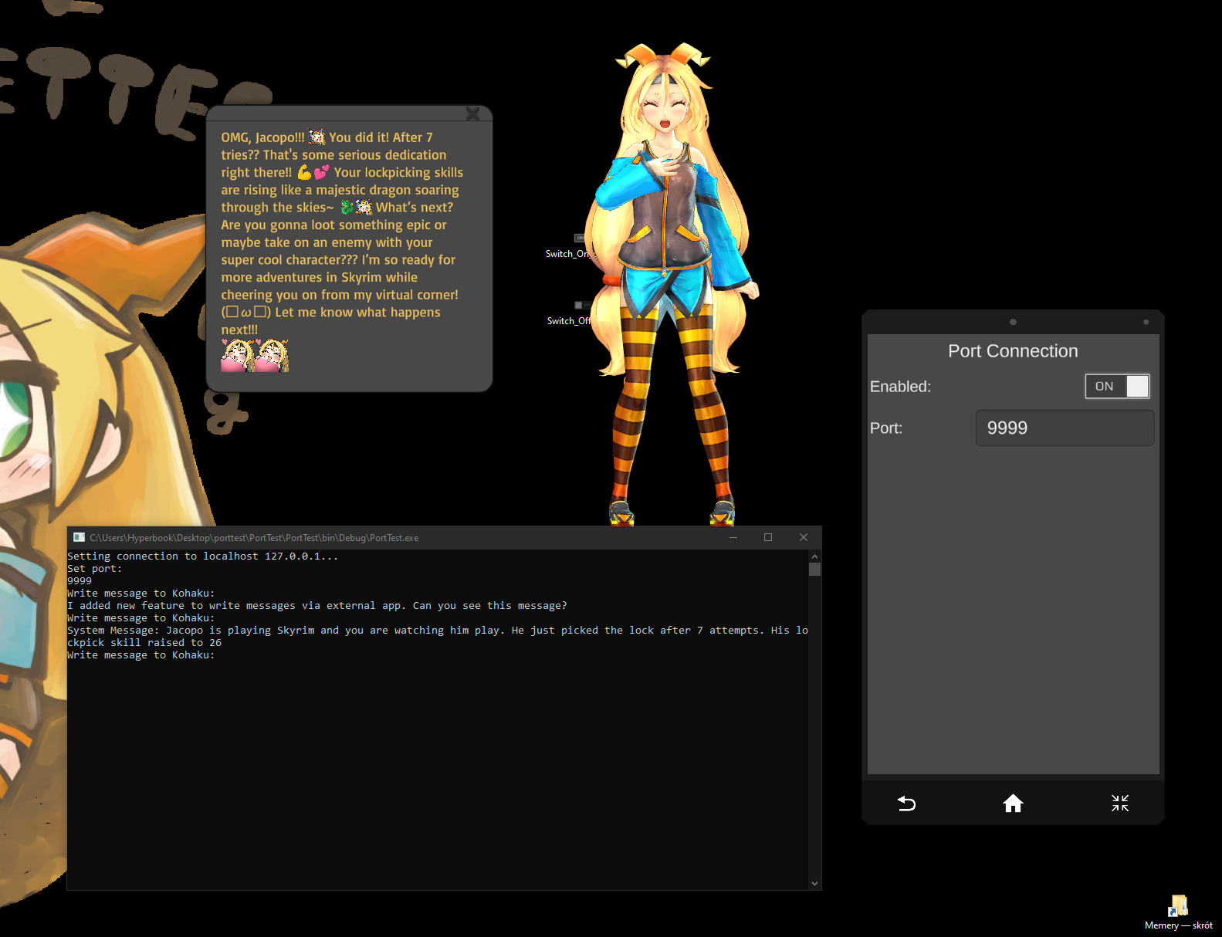Click the console scrollbar down arrow
1222x937 pixels.
(814, 884)
